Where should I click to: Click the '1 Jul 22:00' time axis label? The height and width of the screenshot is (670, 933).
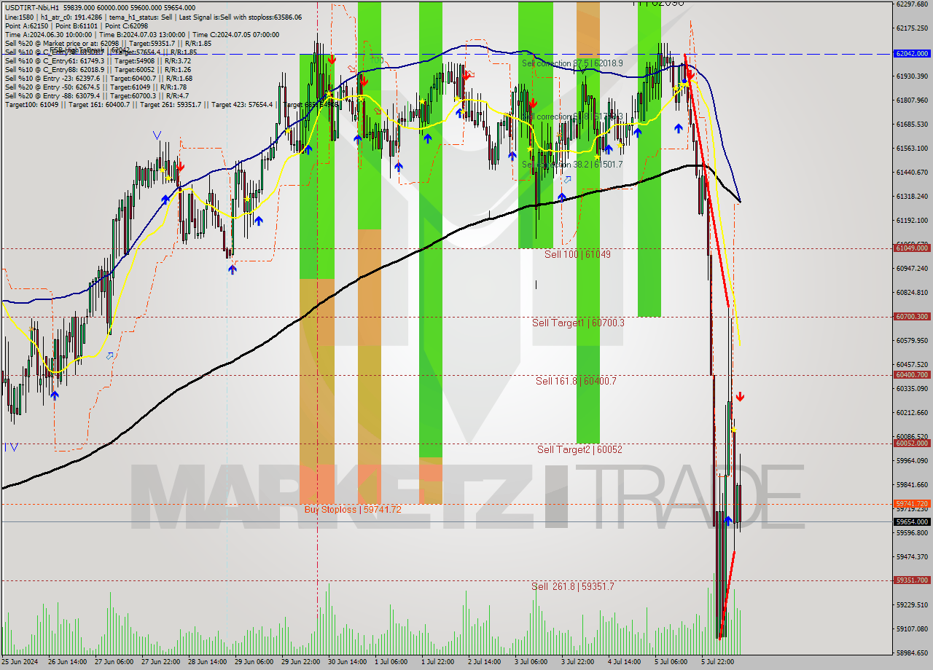(440, 662)
